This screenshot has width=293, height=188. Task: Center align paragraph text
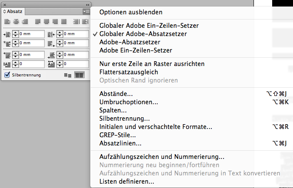16,22
